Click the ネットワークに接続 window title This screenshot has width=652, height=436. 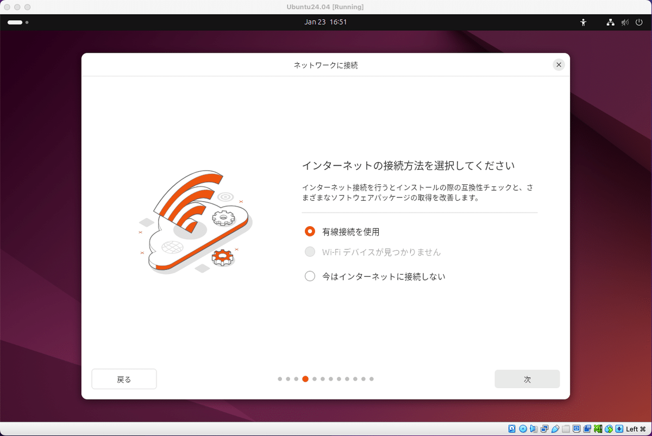pyautogui.click(x=325, y=65)
